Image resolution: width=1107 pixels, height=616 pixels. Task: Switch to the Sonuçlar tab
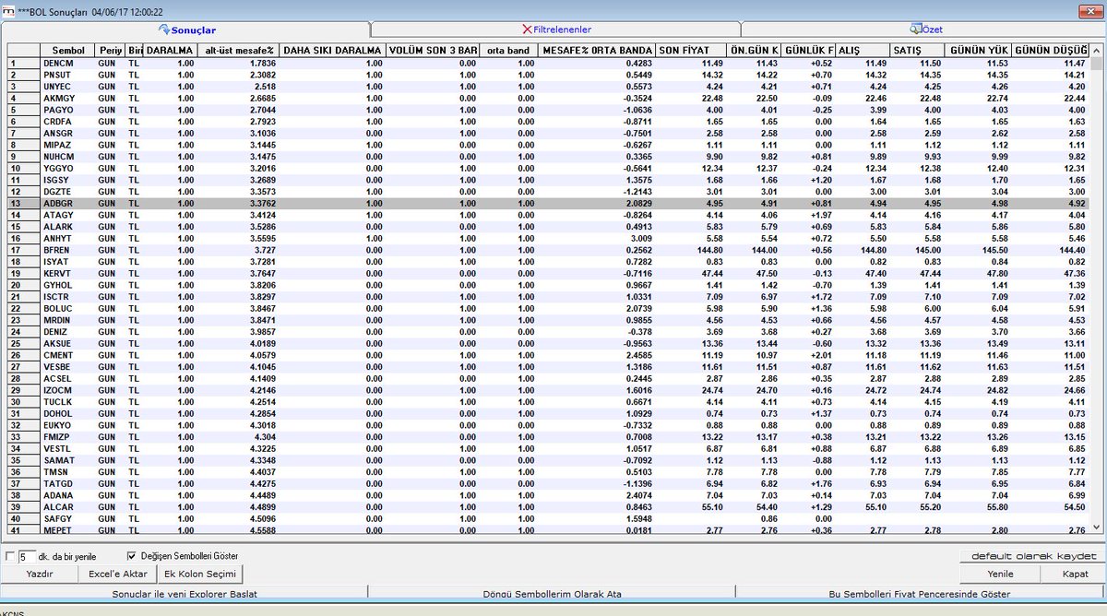pos(185,30)
